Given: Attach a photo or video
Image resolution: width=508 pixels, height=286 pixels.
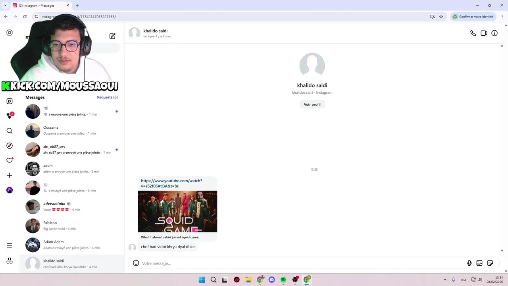Looking at the screenshot, I should click(x=479, y=263).
